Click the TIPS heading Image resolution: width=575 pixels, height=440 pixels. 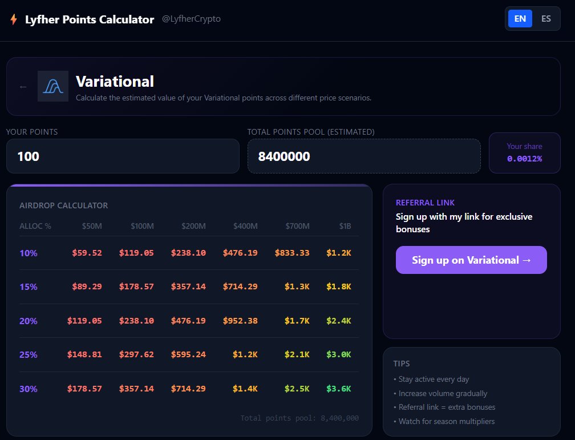pos(402,364)
